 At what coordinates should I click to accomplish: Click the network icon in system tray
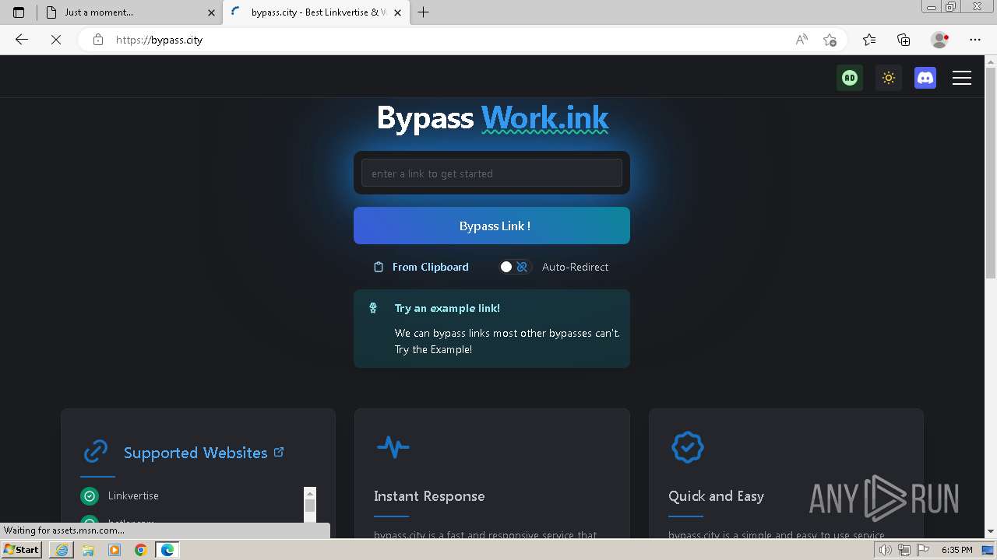point(904,550)
